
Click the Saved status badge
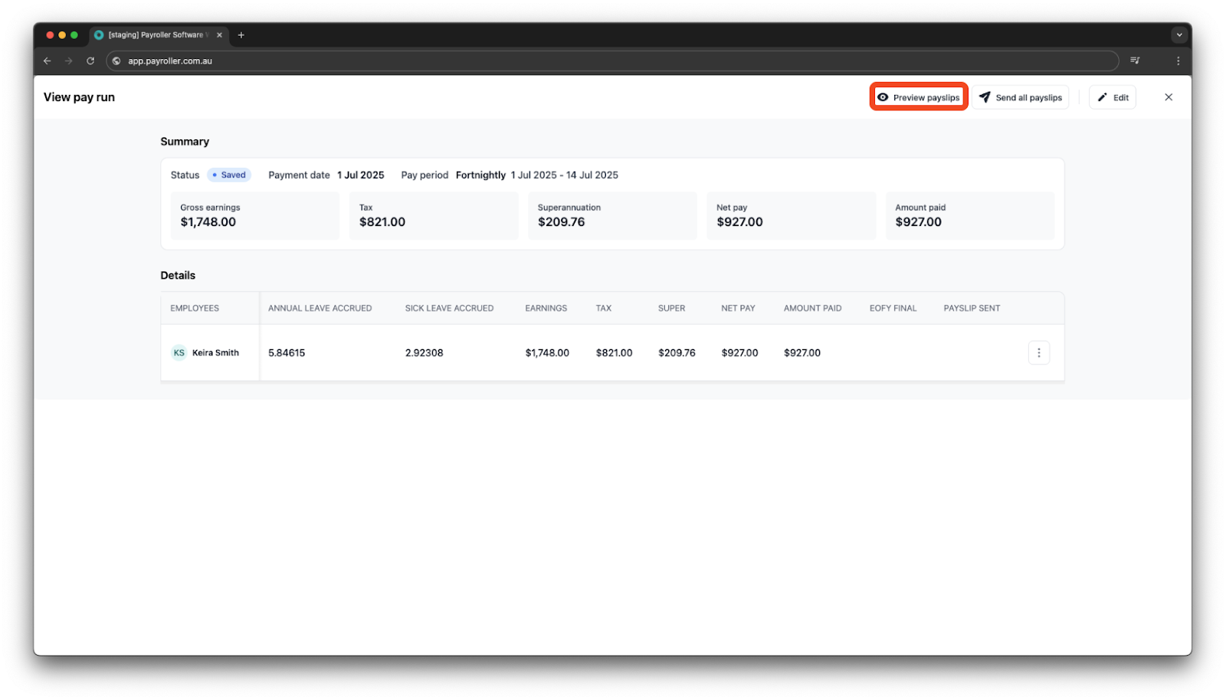point(229,175)
